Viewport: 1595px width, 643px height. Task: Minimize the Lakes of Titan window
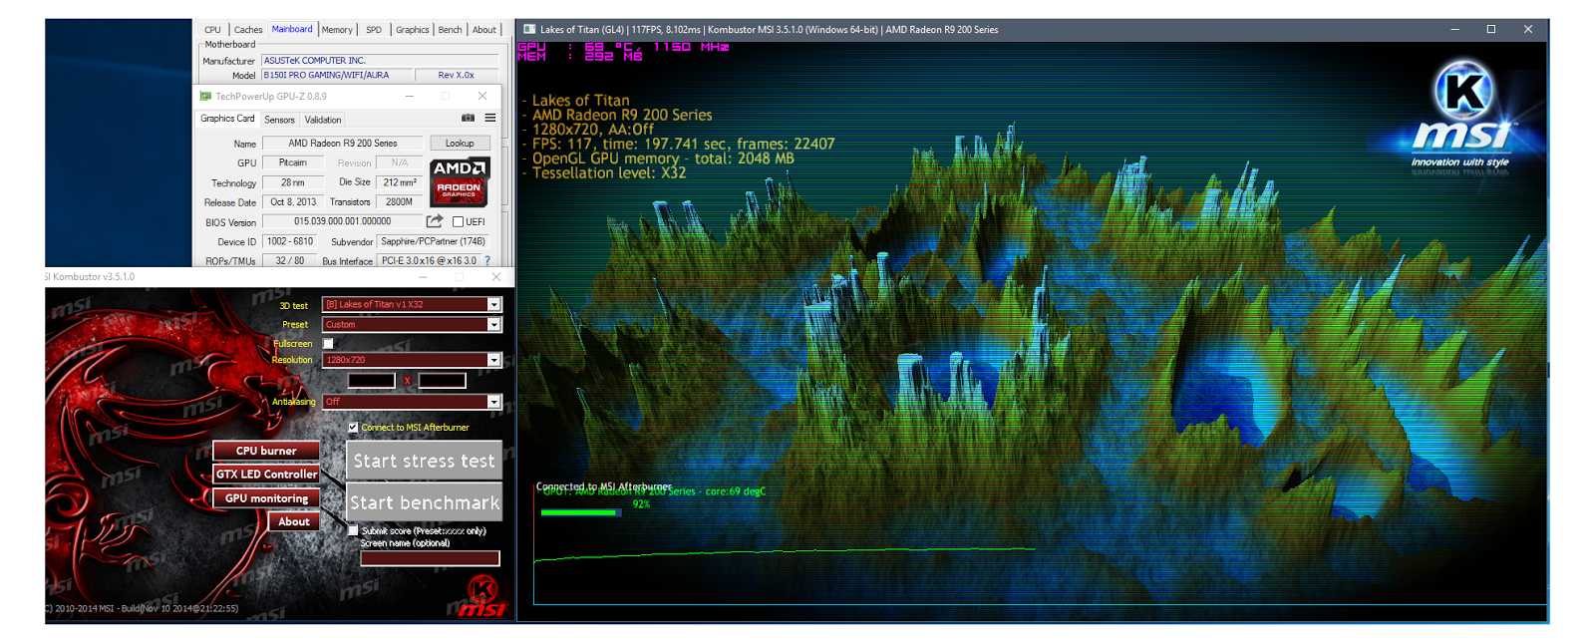tap(1454, 30)
